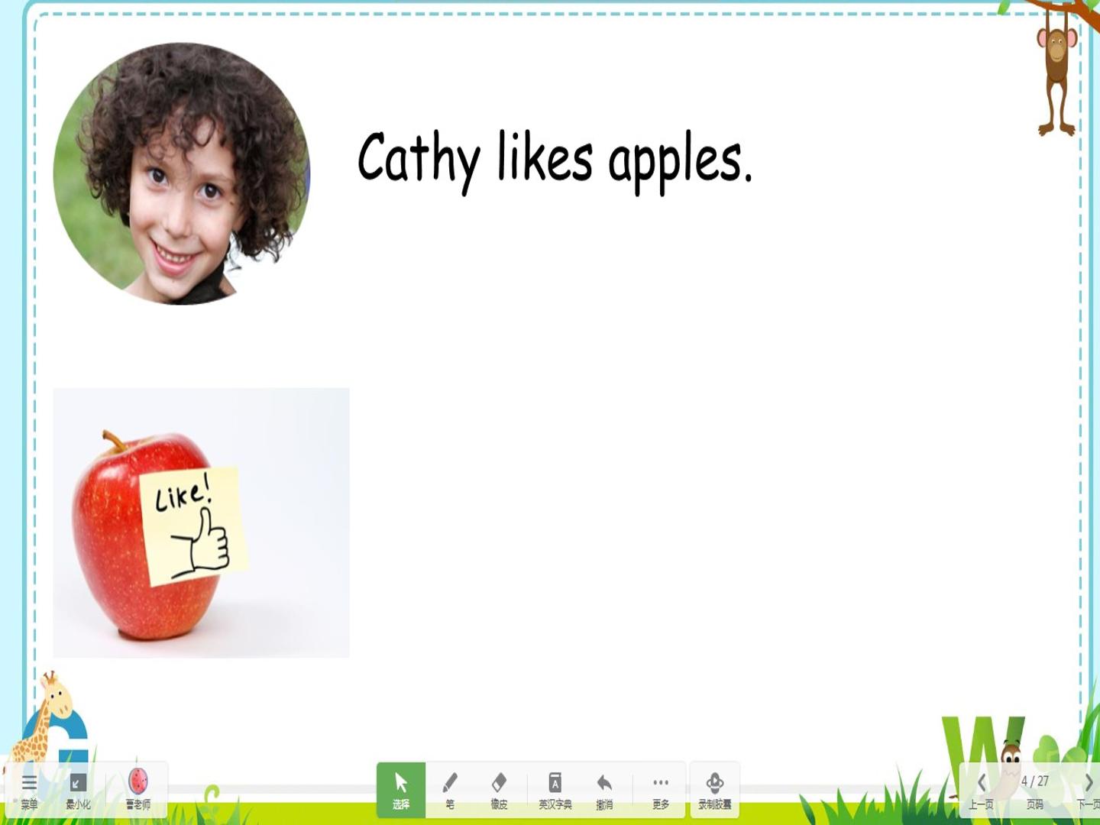Go to previous page with 上一页 arrow
The height and width of the screenshot is (825, 1100).
click(982, 790)
